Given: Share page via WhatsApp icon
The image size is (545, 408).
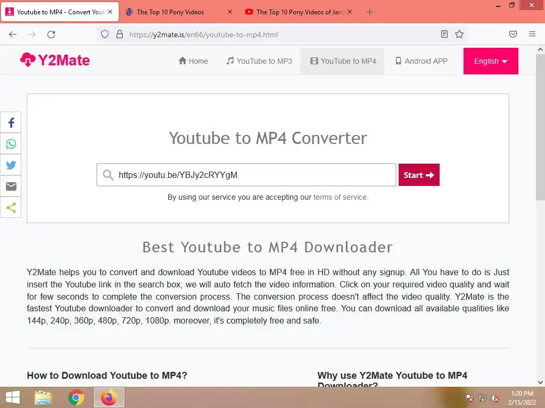Looking at the screenshot, I should (x=11, y=143).
